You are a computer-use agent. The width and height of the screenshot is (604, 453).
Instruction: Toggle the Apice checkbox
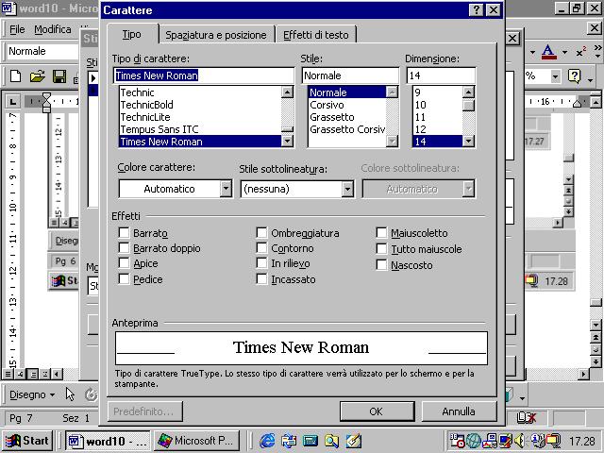point(124,262)
